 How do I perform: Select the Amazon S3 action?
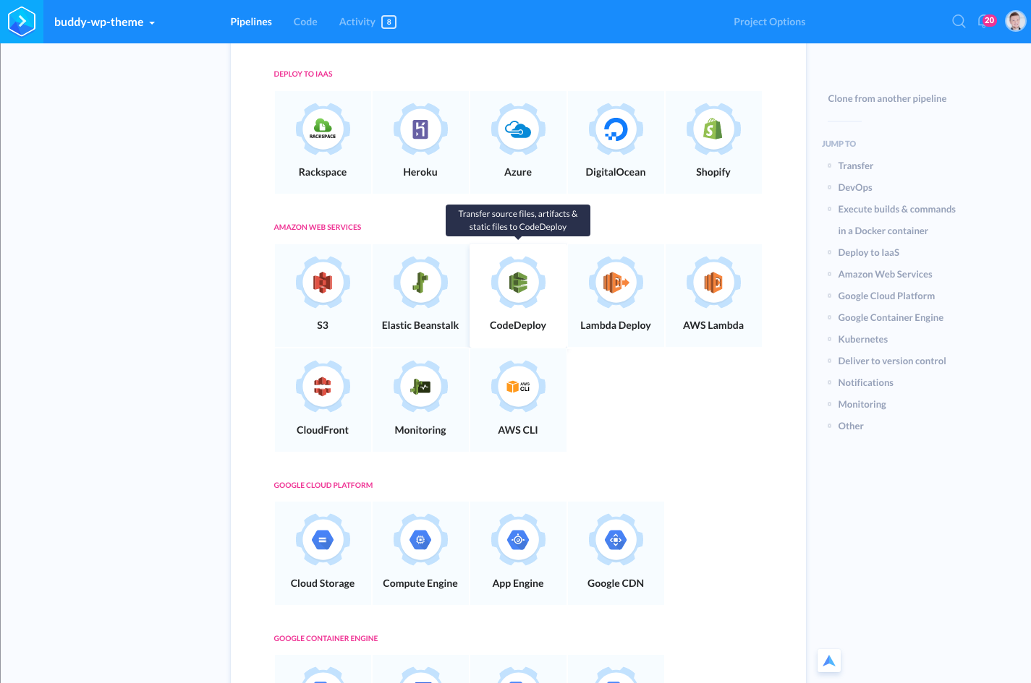(x=323, y=296)
